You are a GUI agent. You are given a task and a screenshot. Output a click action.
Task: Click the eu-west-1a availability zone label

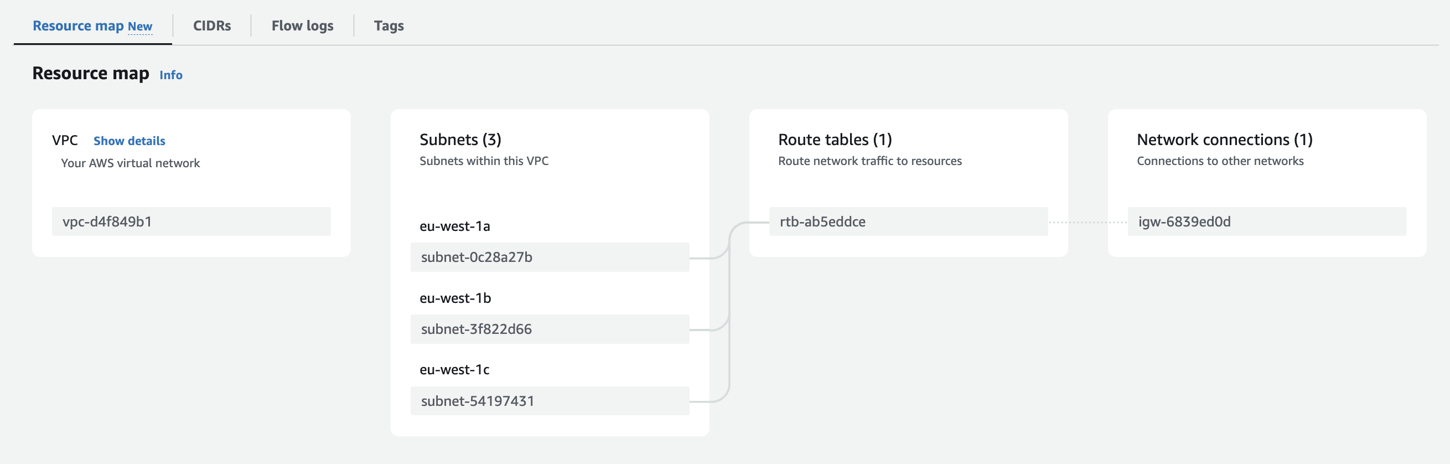point(454,226)
